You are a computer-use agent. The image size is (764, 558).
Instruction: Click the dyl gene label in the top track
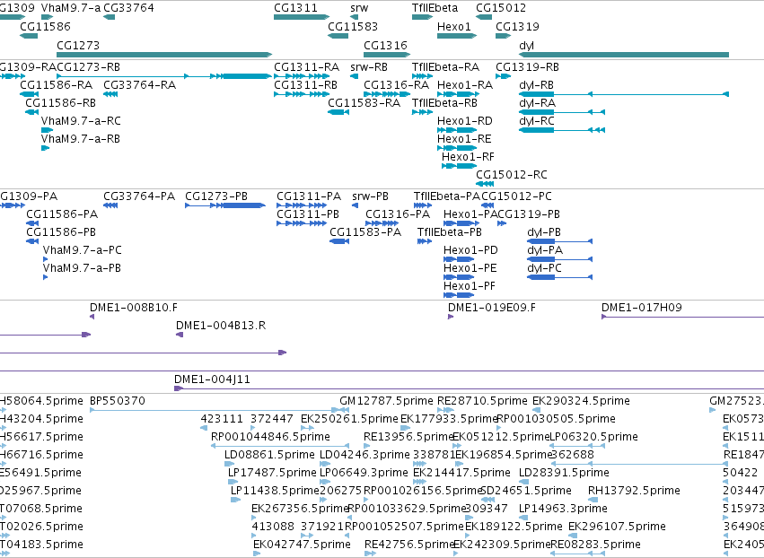[526, 45]
